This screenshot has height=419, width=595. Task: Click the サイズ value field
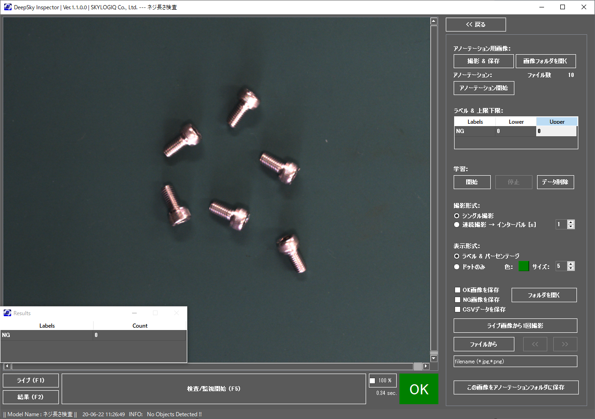click(561, 266)
